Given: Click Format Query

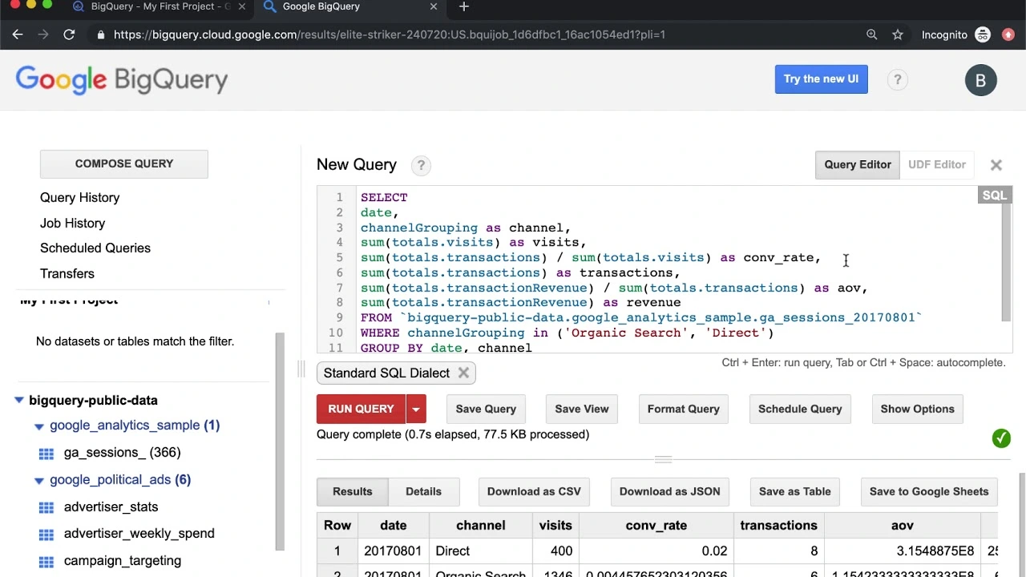Looking at the screenshot, I should click(x=684, y=409).
